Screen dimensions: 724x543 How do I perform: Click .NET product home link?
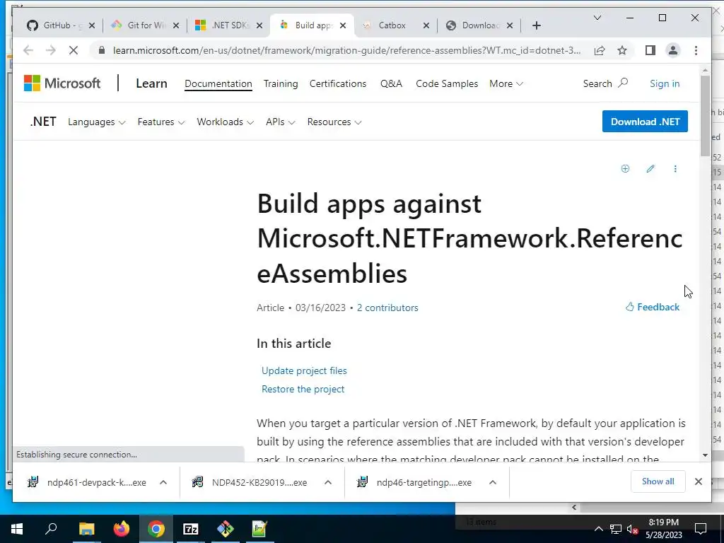point(43,122)
